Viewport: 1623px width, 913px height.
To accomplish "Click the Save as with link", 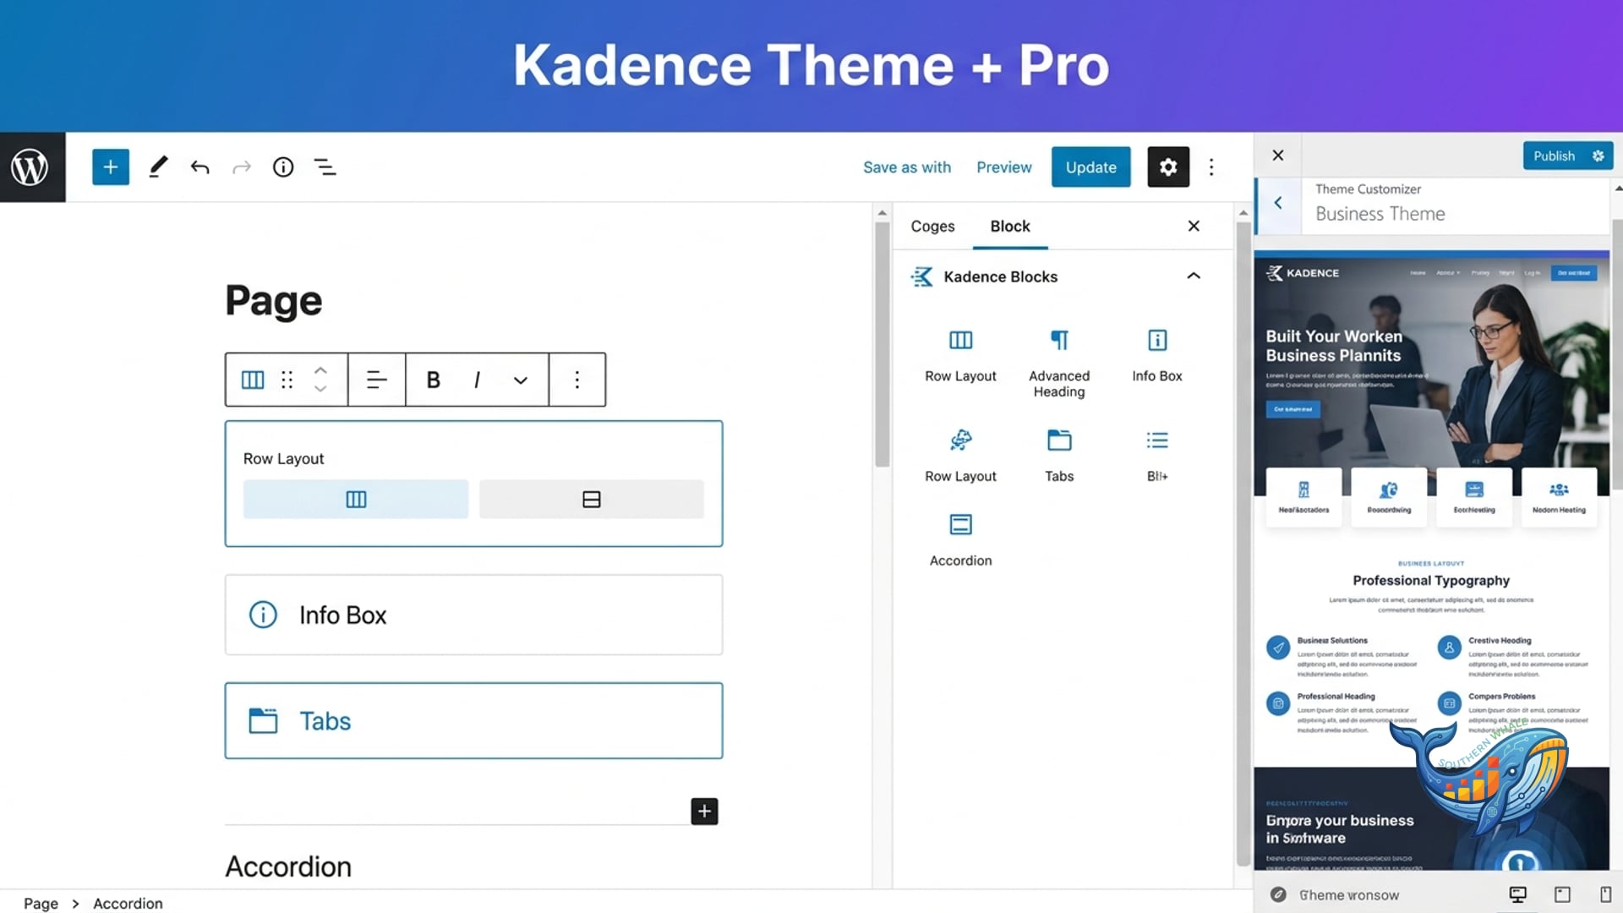I will point(907,167).
